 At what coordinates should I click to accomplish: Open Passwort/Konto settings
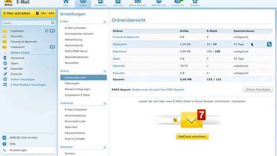coord(75,133)
